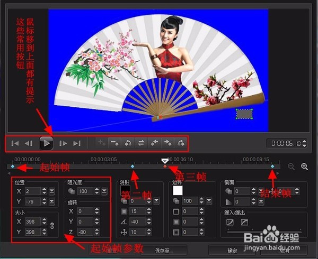Toggle the Ease Out curve button
Viewport: 318px width, 259px height.
click(x=244, y=223)
